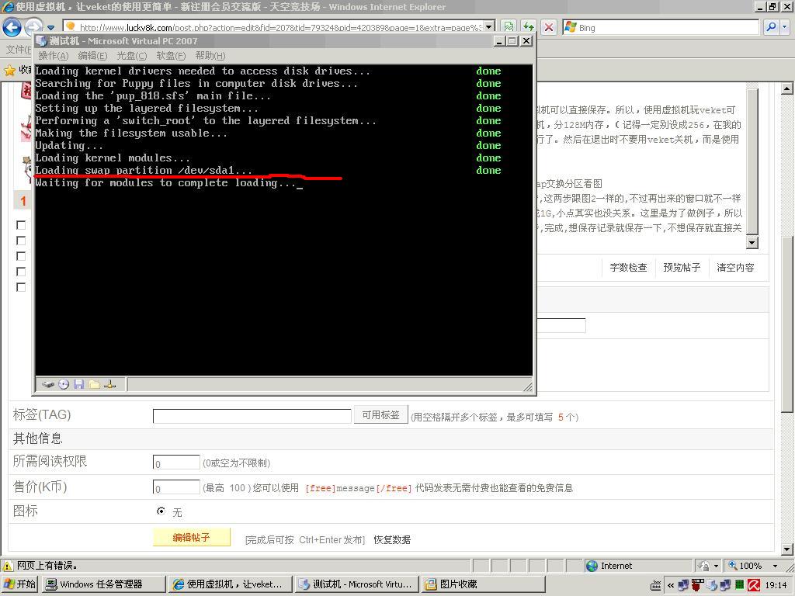
Task: Open the Bing search options dropdown arrow
Action: (x=785, y=27)
